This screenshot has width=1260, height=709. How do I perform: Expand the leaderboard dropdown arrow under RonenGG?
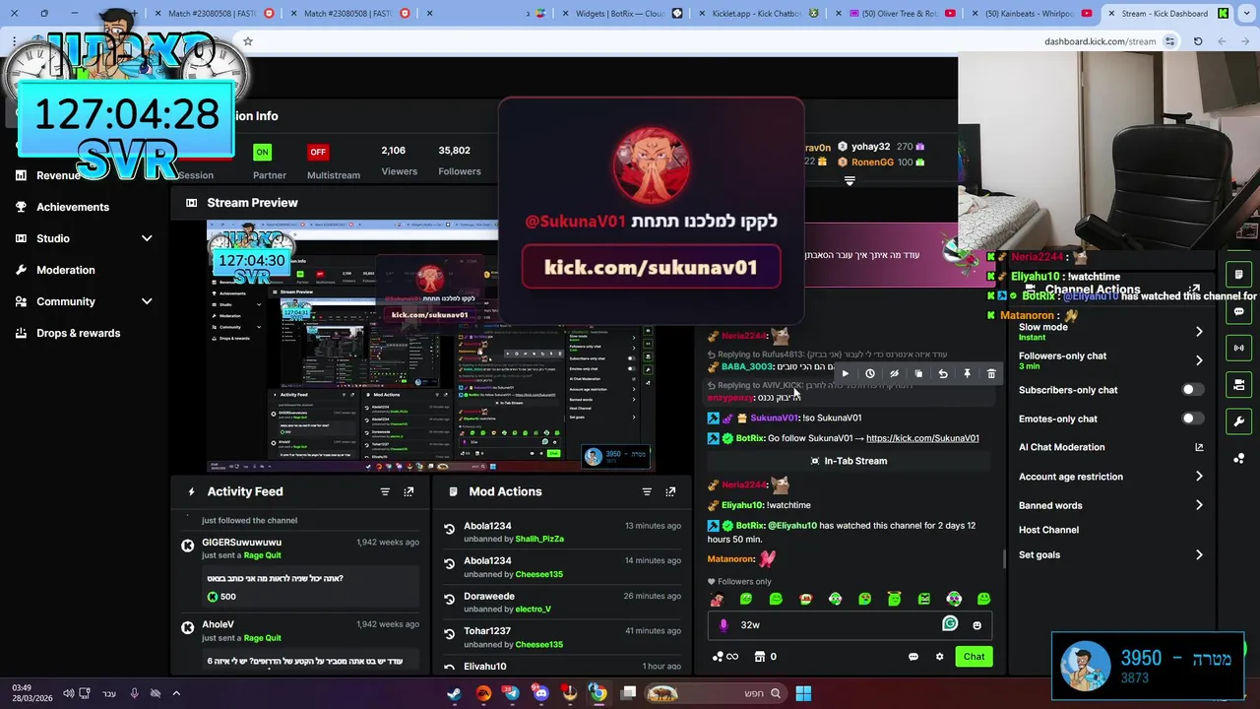[x=850, y=181]
